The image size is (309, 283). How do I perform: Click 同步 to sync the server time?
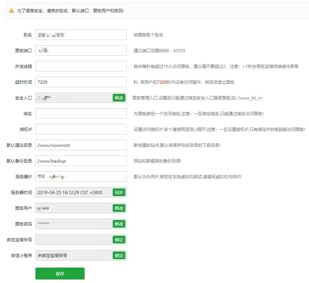119,192
